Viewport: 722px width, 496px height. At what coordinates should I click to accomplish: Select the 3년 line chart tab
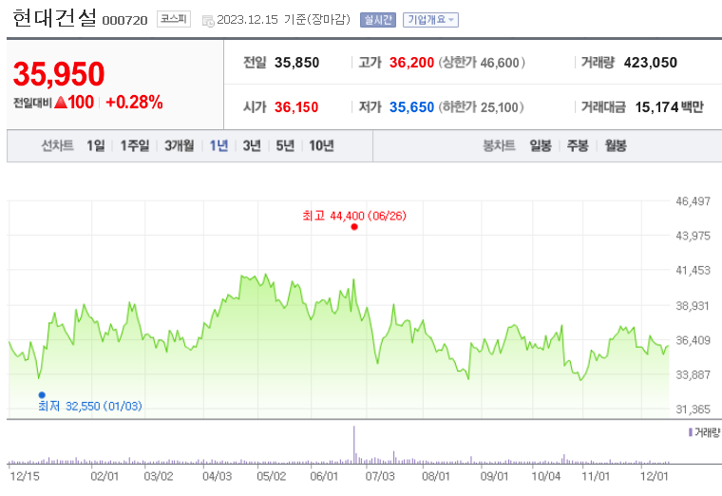pos(252,146)
